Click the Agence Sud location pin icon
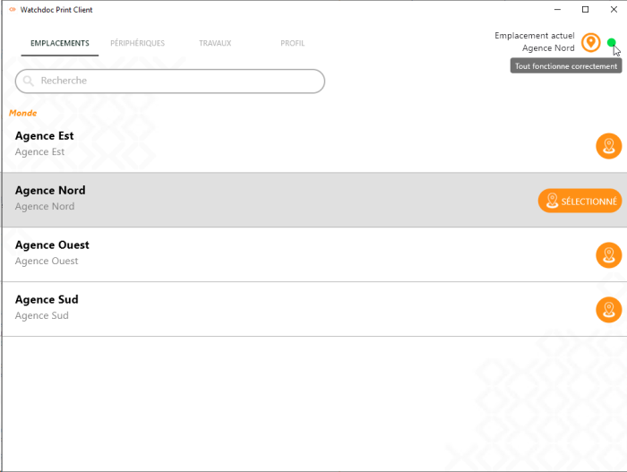Image resolution: width=627 pixels, height=472 pixels. (x=608, y=310)
